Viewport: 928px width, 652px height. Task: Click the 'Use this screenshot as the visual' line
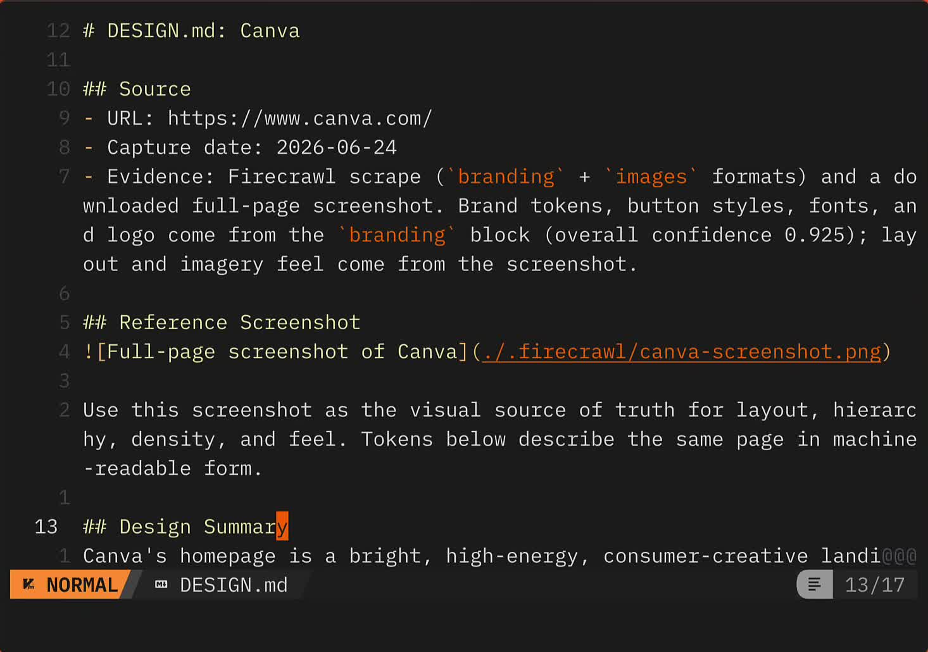499,410
